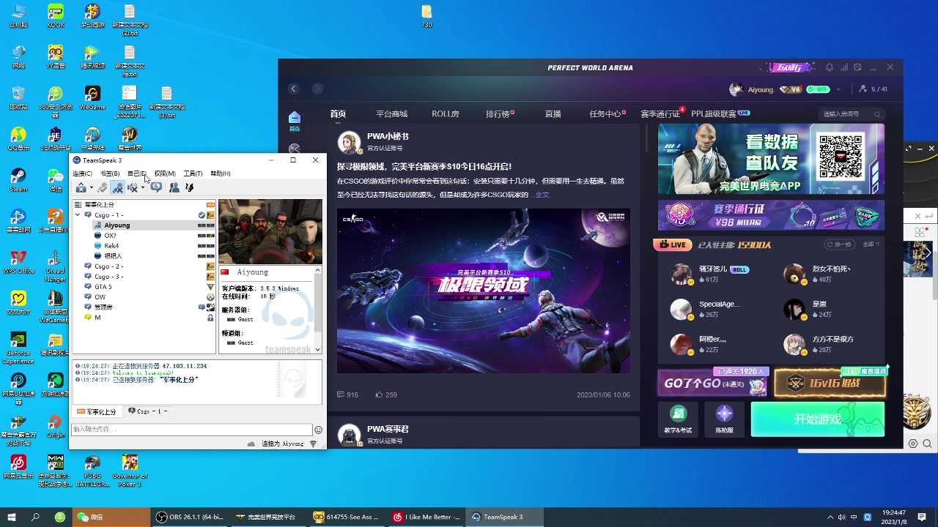Click the 换一换 refresh streamers button
This screenshot has width=938, height=527.
coord(838,244)
